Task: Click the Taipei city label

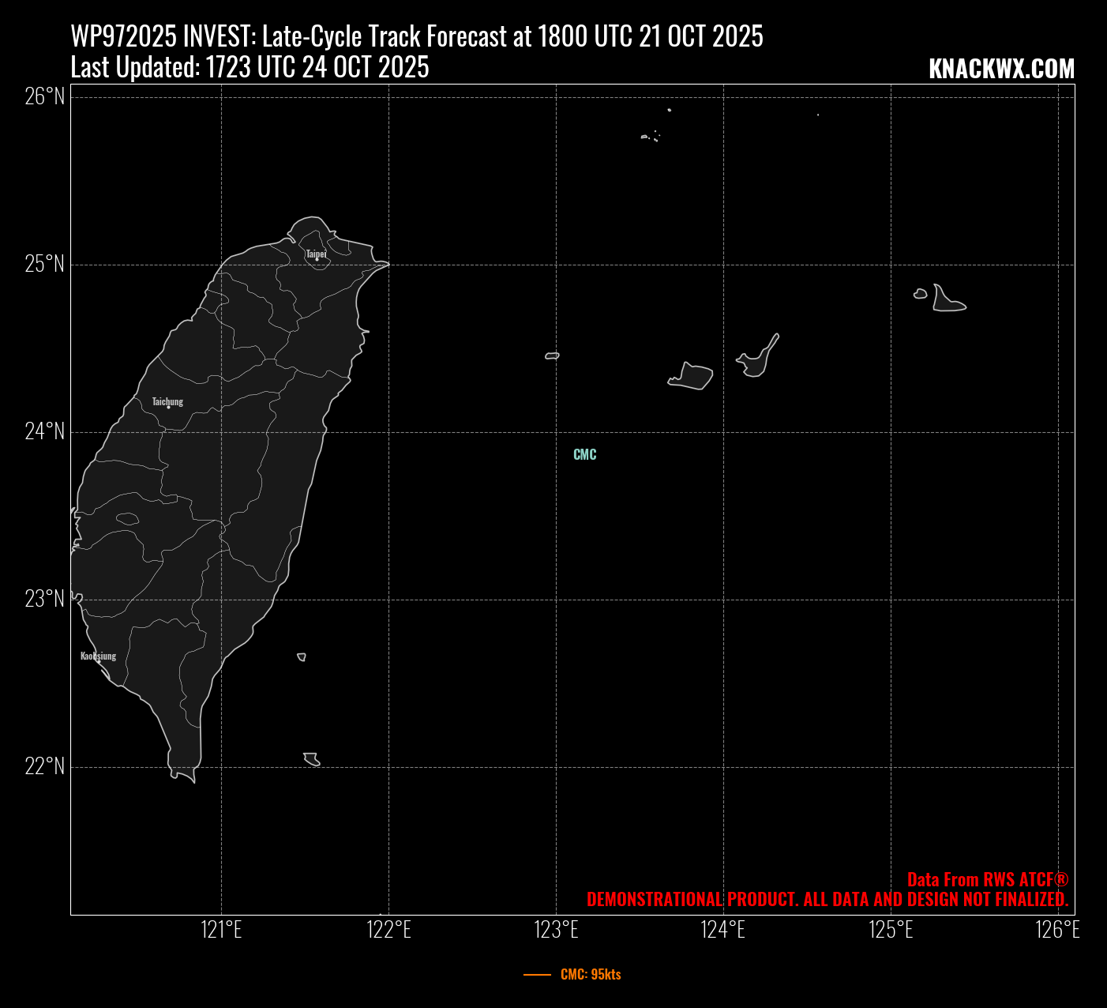Action: [x=316, y=254]
